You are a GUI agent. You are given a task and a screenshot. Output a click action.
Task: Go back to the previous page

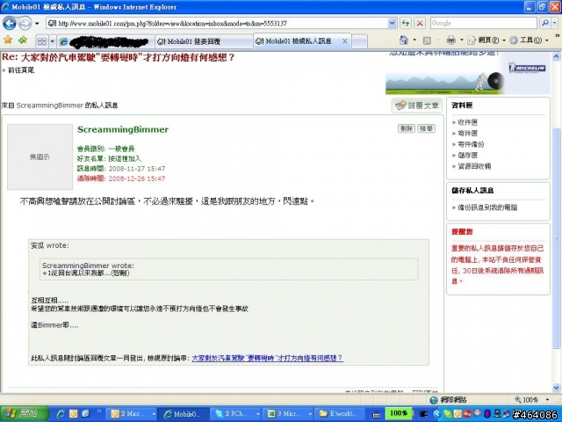(x=10, y=24)
